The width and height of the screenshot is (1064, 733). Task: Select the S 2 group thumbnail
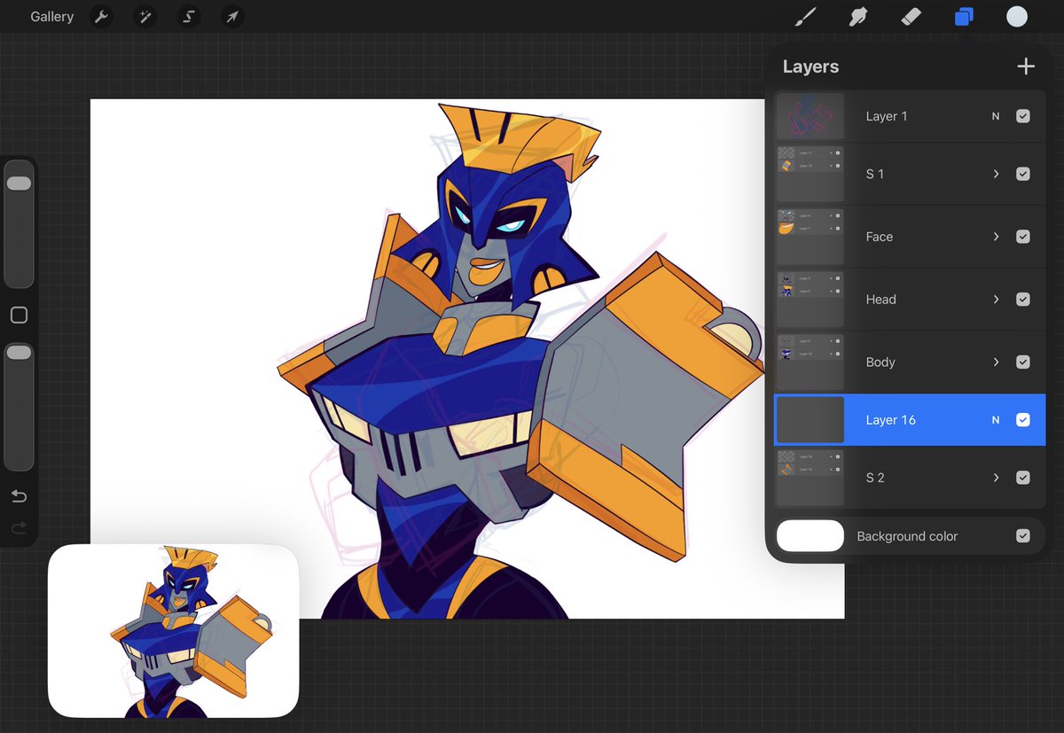(810, 478)
